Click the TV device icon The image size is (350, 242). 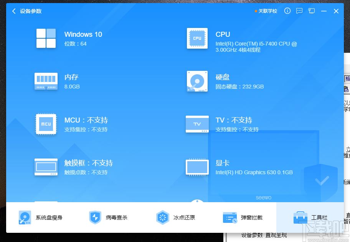tap(197, 124)
